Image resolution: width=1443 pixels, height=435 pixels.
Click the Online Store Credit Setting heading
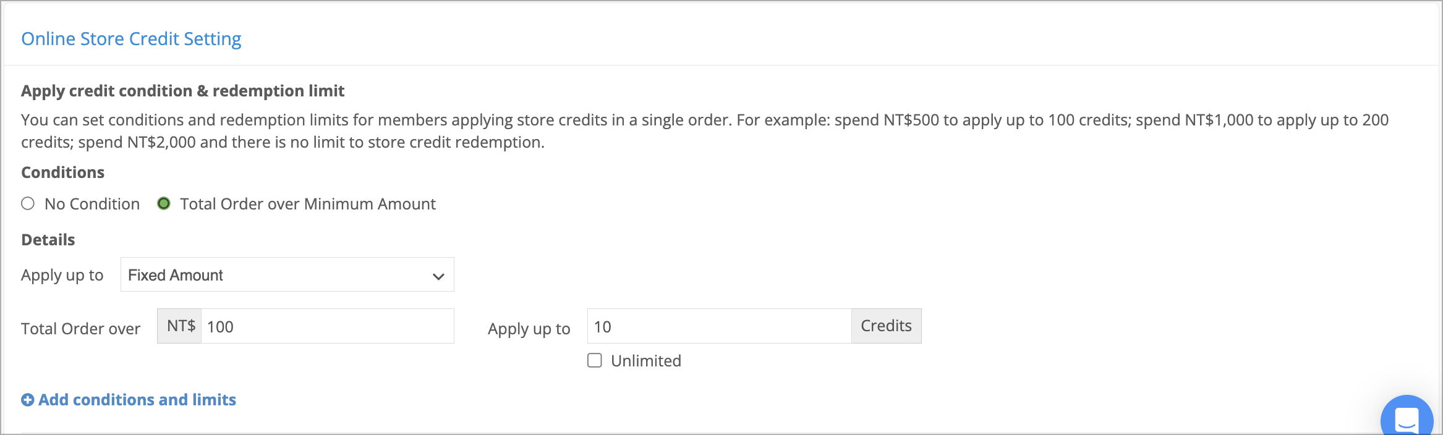tap(131, 39)
